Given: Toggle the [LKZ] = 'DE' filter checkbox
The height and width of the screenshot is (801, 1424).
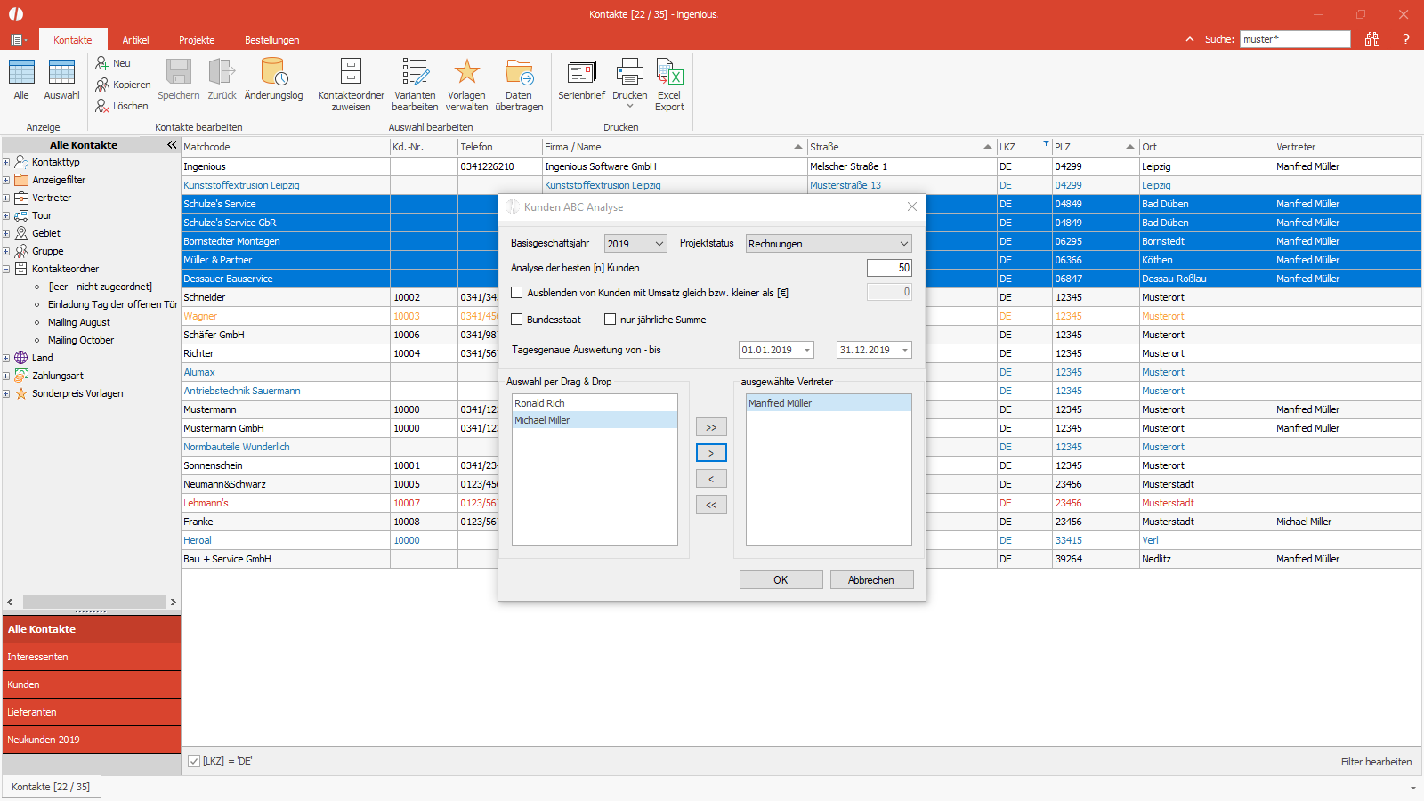Looking at the screenshot, I should click(x=194, y=761).
